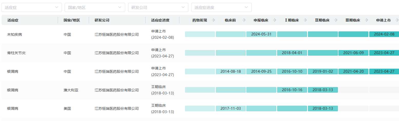The height and width of the screenshot is (121, 399).
Task: Click the 研发公司 column header
Action: click(x=102, y=20)
